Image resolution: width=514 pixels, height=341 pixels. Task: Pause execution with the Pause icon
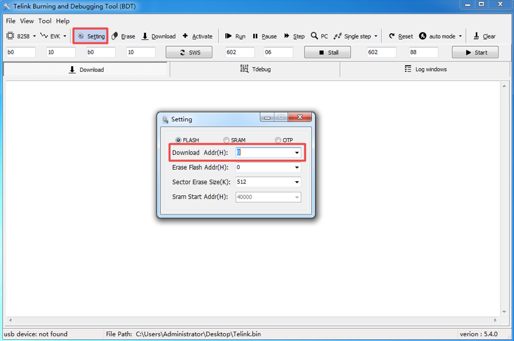point(256,36)
